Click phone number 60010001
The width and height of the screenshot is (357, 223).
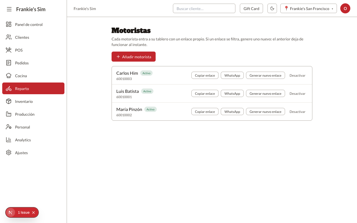click(x=124, y=97)
